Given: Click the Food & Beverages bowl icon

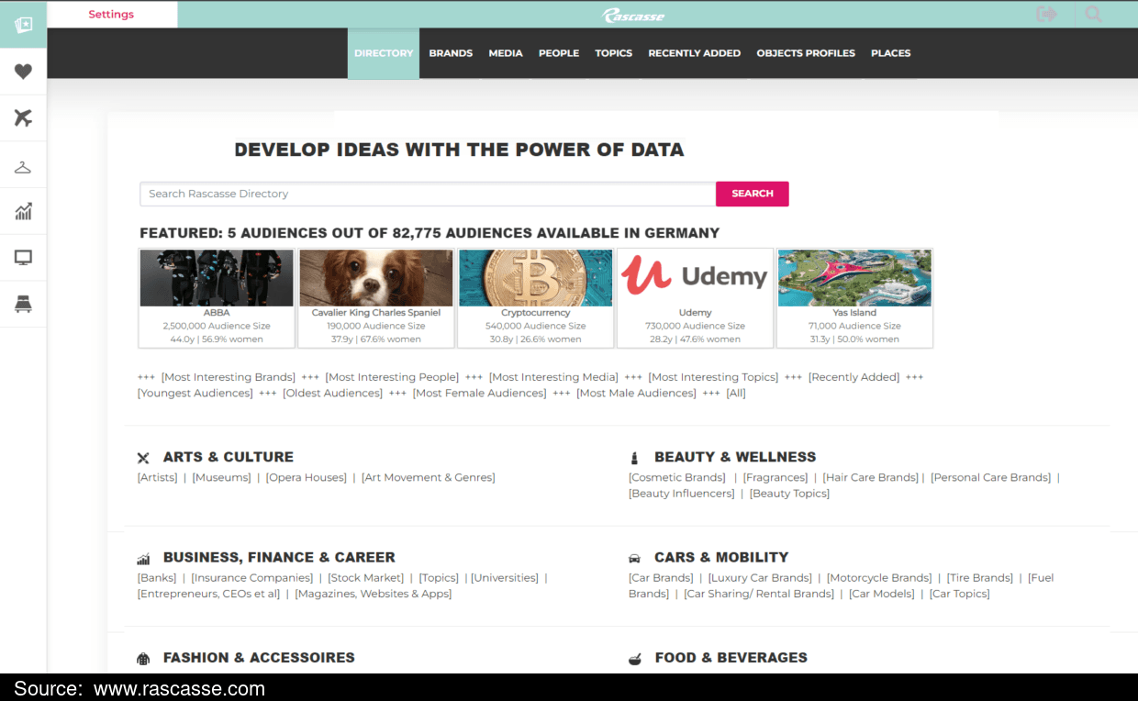Looking at the screenshot, I should [x=634, y=659].
